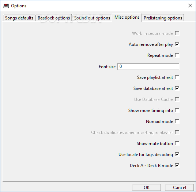Select the Sound out options tab
Image resolution: width=196 pixels, height=192 pixels.
tap(92, 18)
